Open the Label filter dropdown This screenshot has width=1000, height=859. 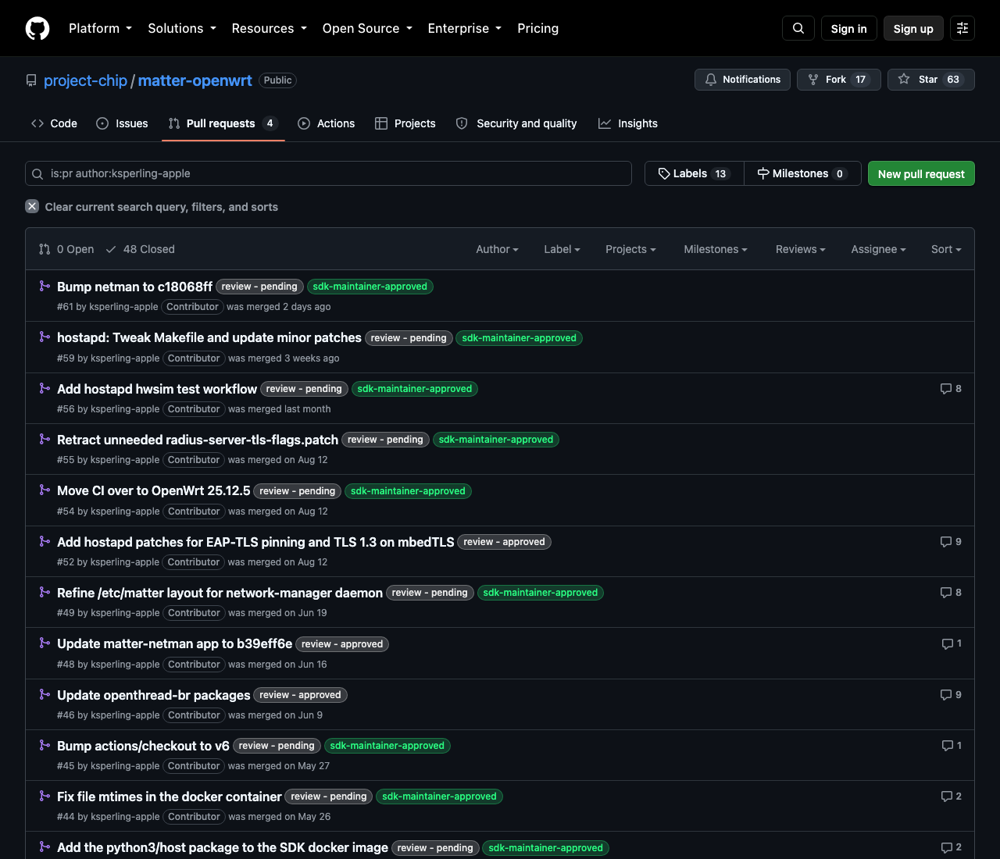562,249
